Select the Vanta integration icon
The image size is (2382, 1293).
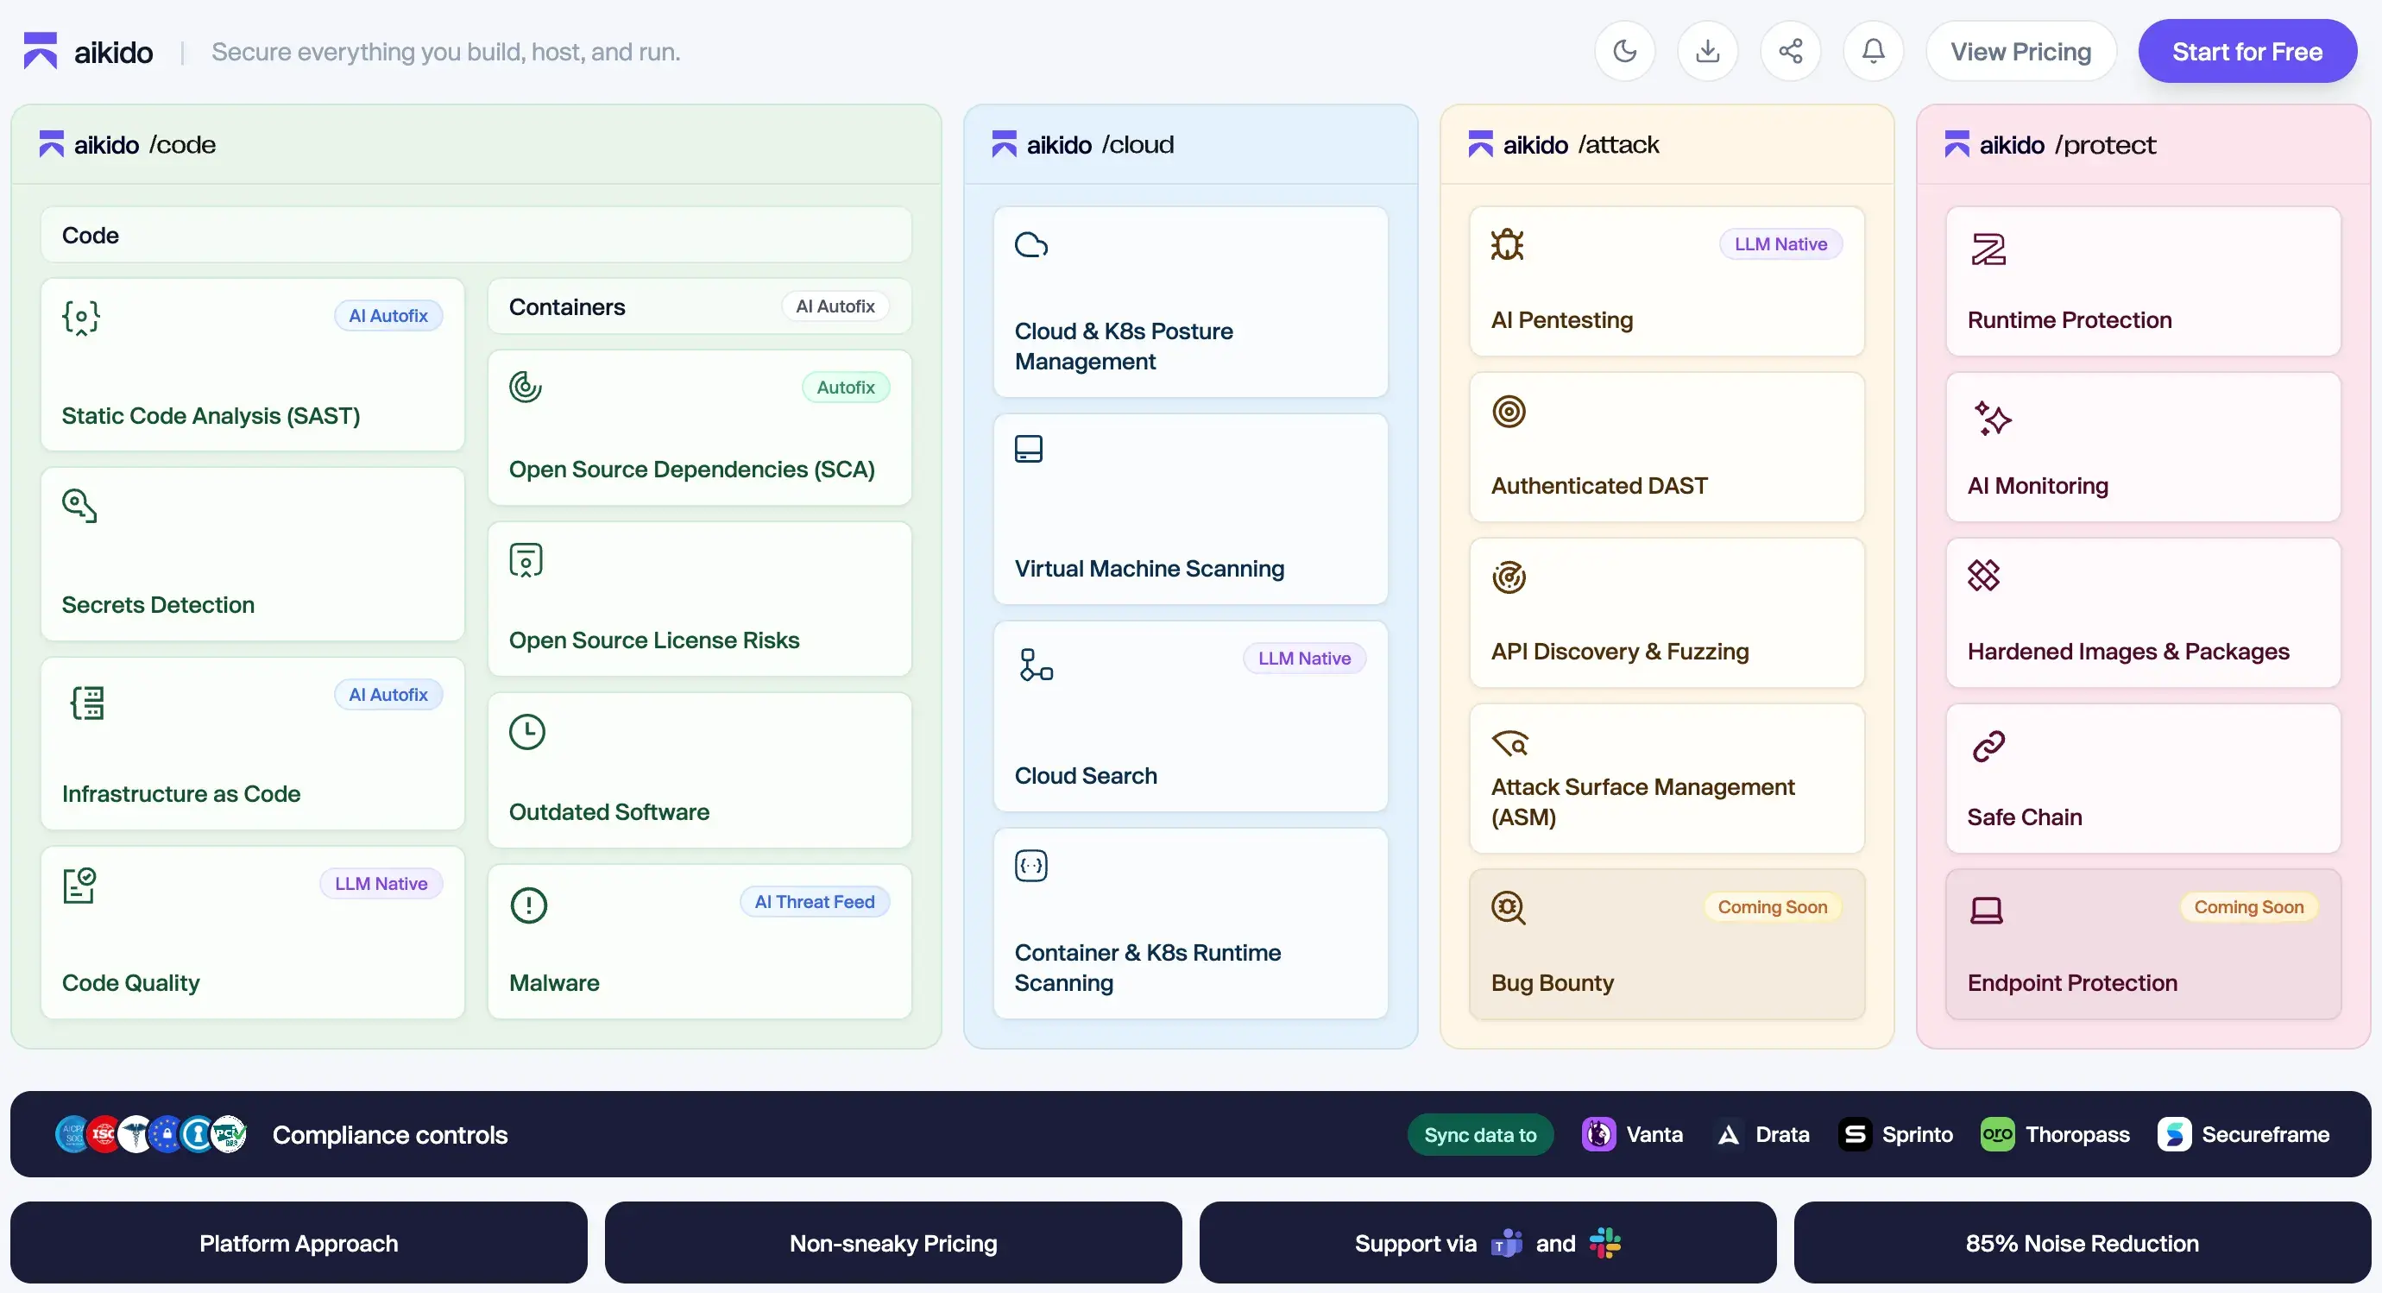click(1598, 1134)
